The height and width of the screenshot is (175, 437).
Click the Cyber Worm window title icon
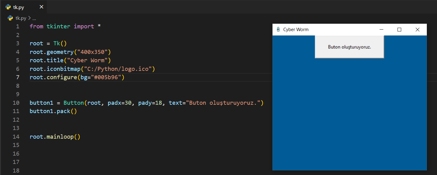[x=278, y=30]
